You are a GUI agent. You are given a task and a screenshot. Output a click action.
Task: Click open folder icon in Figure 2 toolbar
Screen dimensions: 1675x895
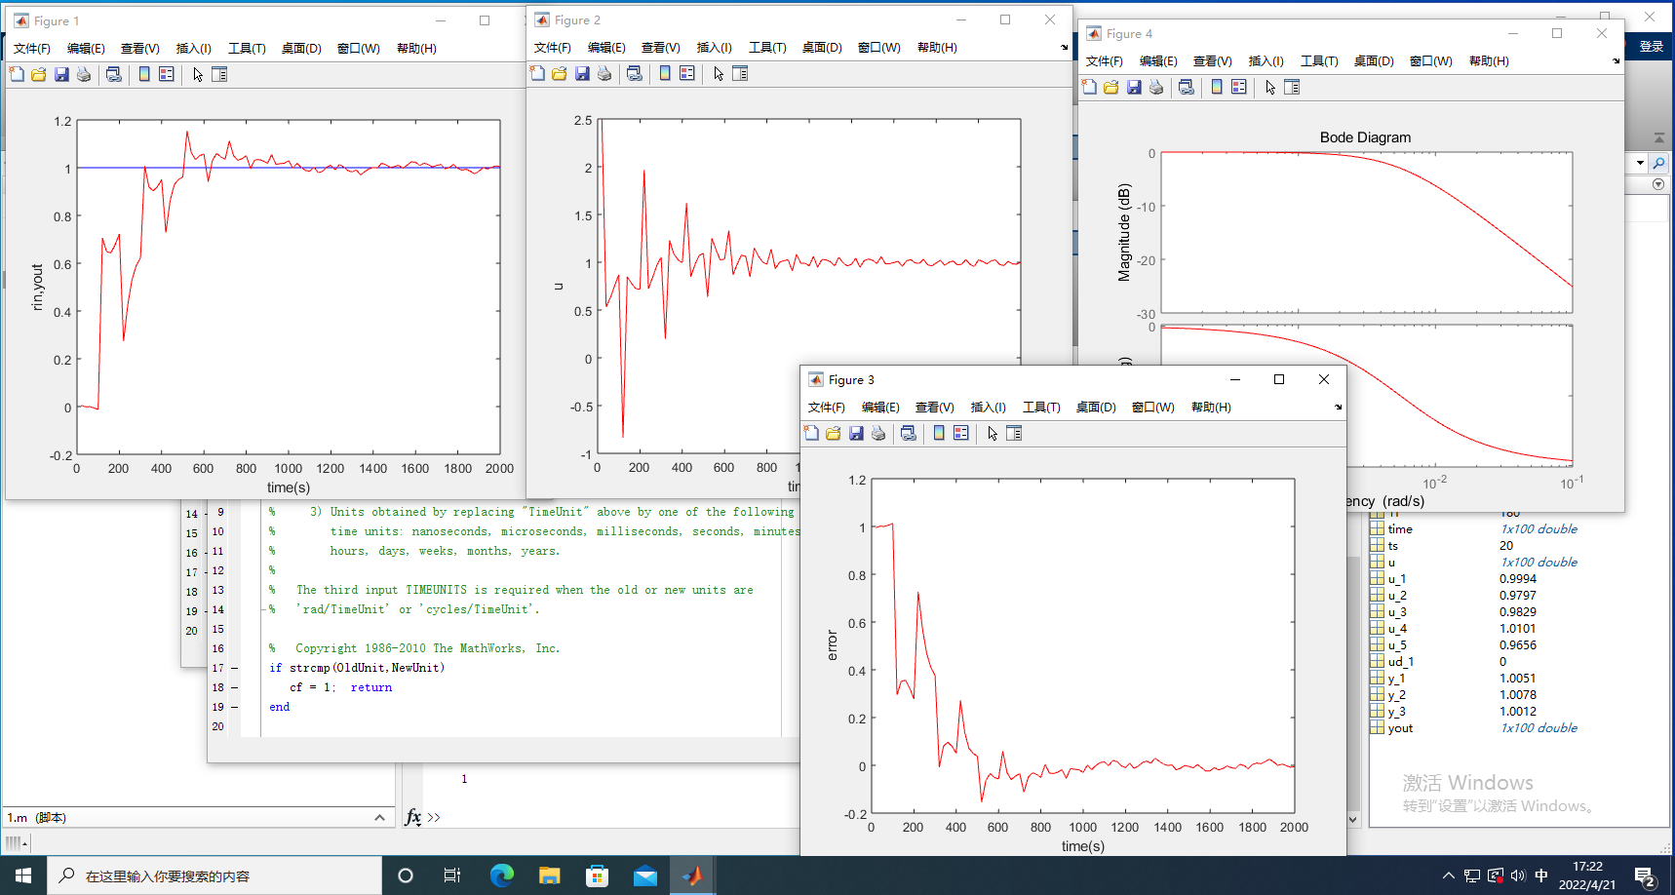tap(560, 73)
